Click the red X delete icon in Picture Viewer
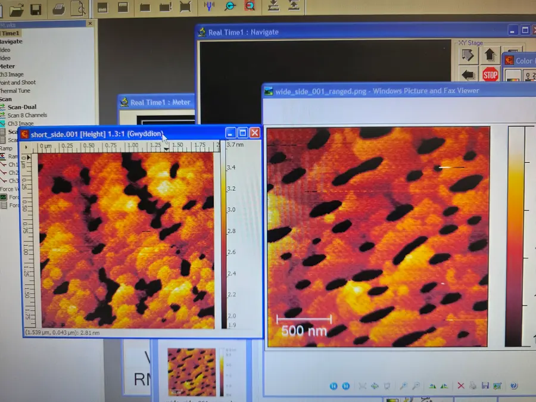 (x=461, y=385)
